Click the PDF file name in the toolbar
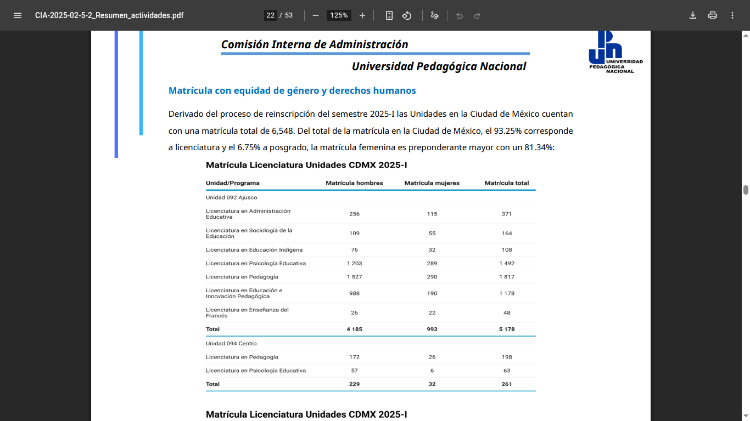This screenshot has height=421, width=750. click(109, 15)
